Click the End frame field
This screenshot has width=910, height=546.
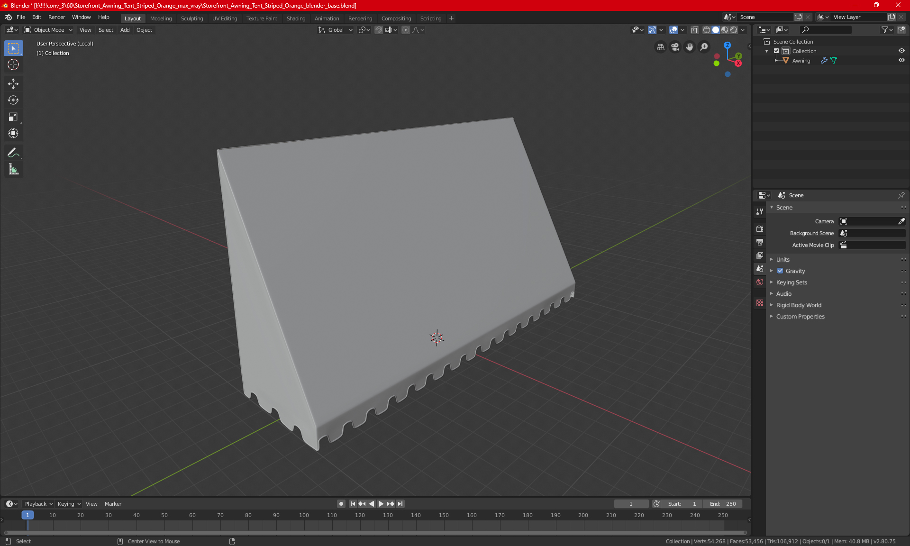(x=723, y=504)
